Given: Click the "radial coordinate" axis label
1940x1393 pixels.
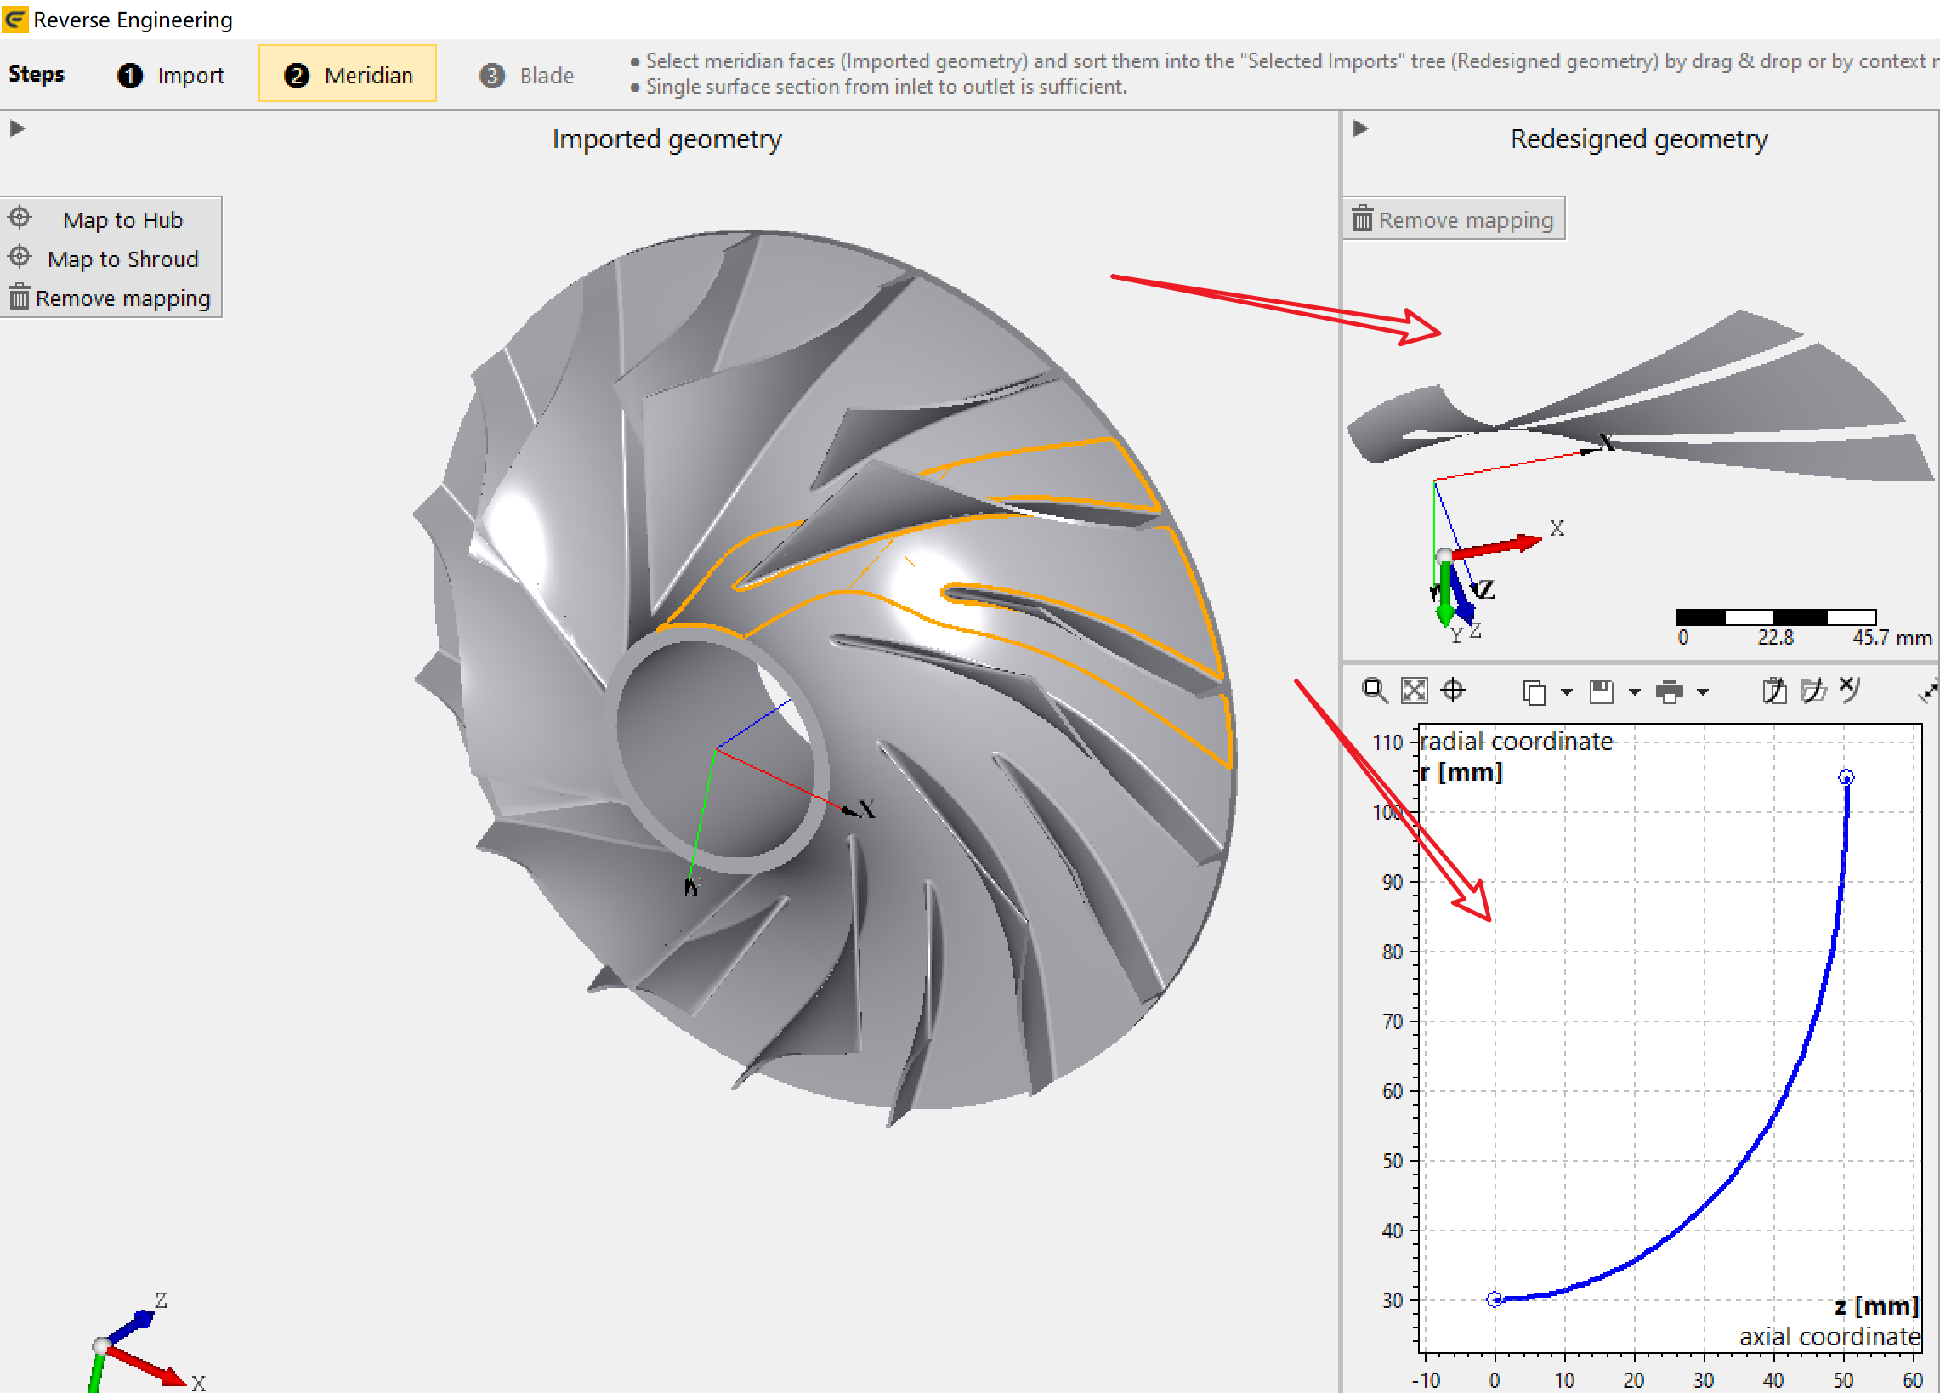Looking at the screenshot, I should [1517, 741].
